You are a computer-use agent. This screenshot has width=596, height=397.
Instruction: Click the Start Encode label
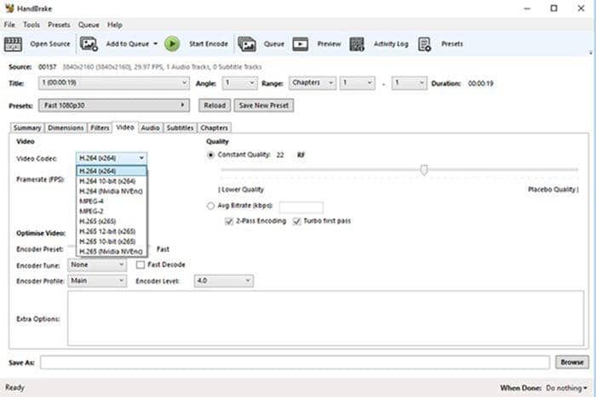tap(209, 44)
